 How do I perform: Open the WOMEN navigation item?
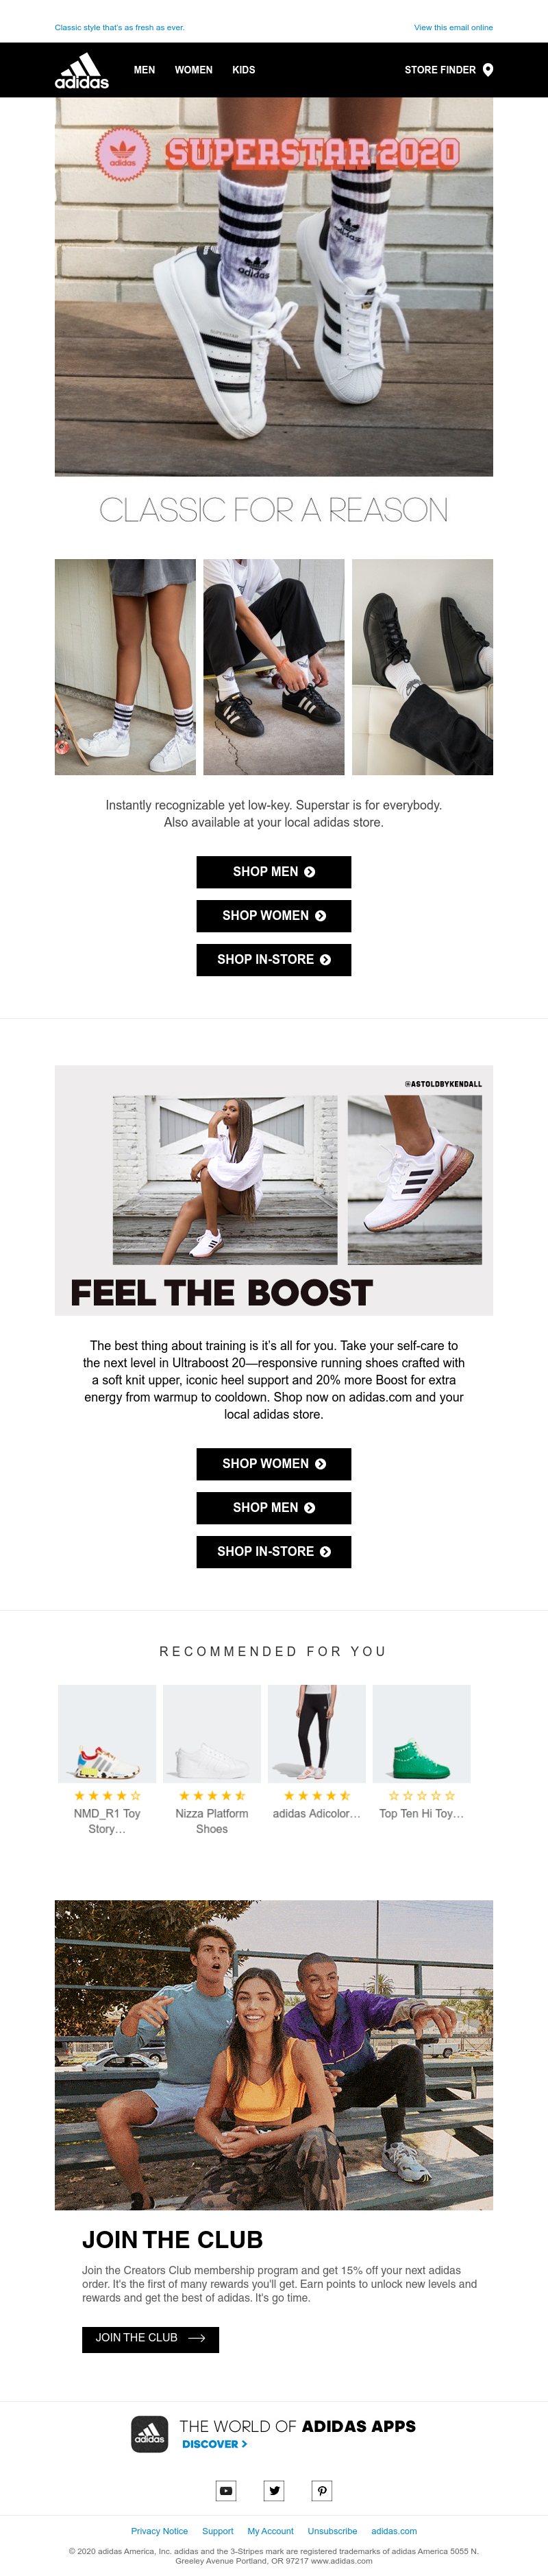click(194, 70)
